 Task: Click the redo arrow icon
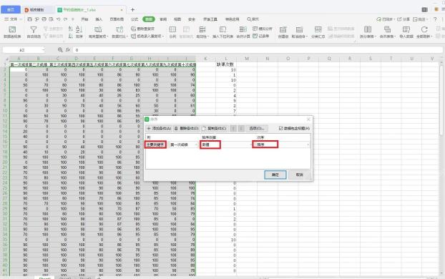65,19
